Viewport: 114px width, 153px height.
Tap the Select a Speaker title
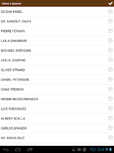[12, 4]
